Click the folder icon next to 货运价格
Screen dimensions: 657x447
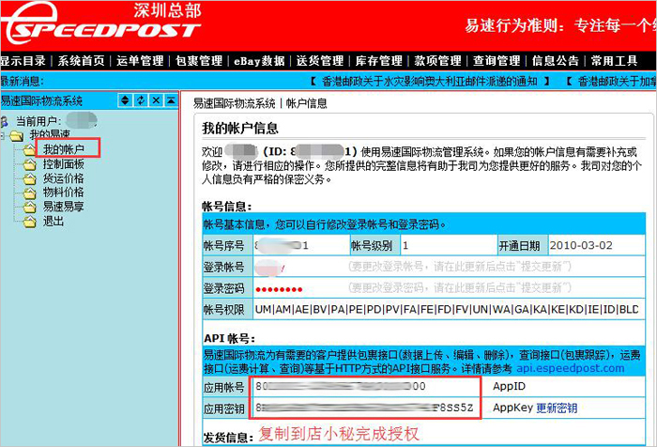click(x=29, y=179)
